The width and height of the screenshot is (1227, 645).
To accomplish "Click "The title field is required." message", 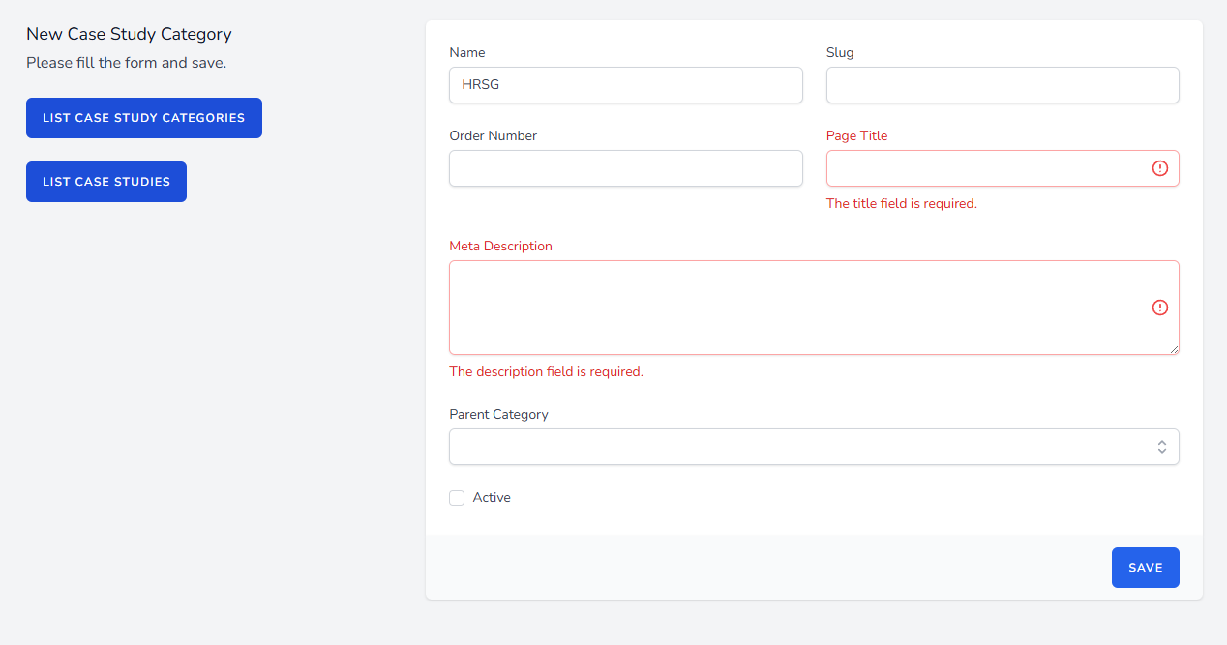I will tap(902, 204).
